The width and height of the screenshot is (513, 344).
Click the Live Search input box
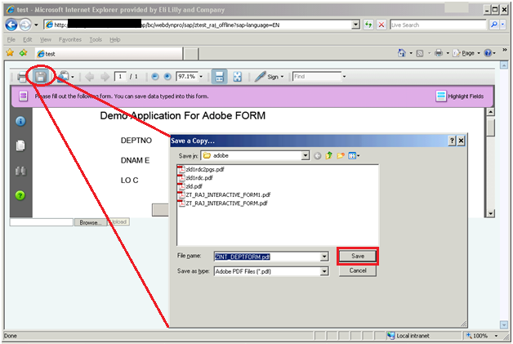pos(438,25)
